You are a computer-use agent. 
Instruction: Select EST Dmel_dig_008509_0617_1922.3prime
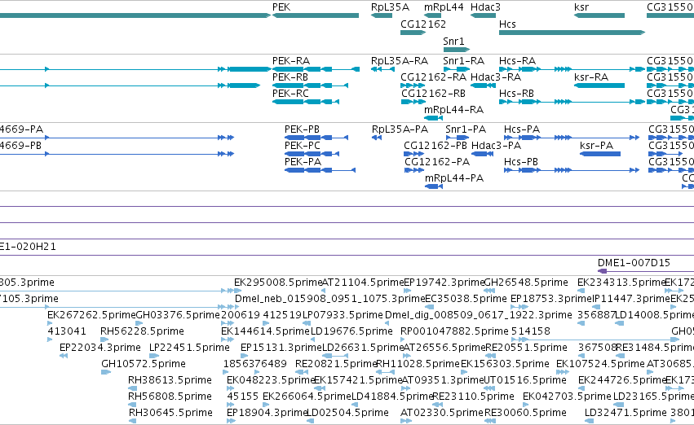click(x=388, y=323)
